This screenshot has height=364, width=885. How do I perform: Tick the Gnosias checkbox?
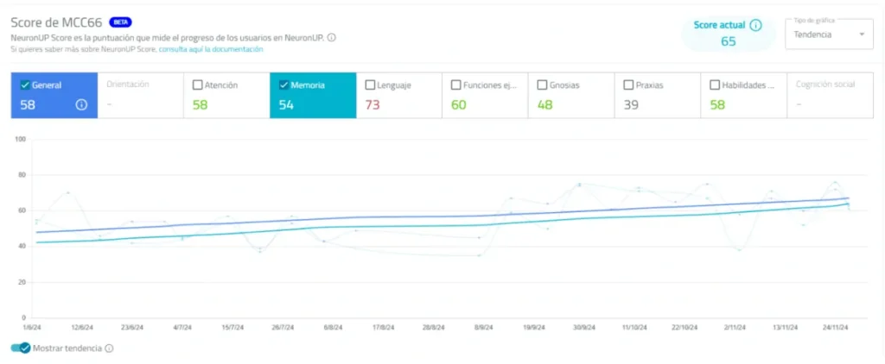click(542, 85)
